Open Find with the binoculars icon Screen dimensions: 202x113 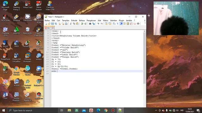(90, 24)
